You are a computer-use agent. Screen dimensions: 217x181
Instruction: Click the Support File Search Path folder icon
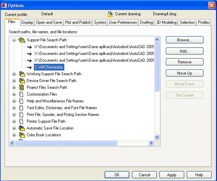(22, 40)
